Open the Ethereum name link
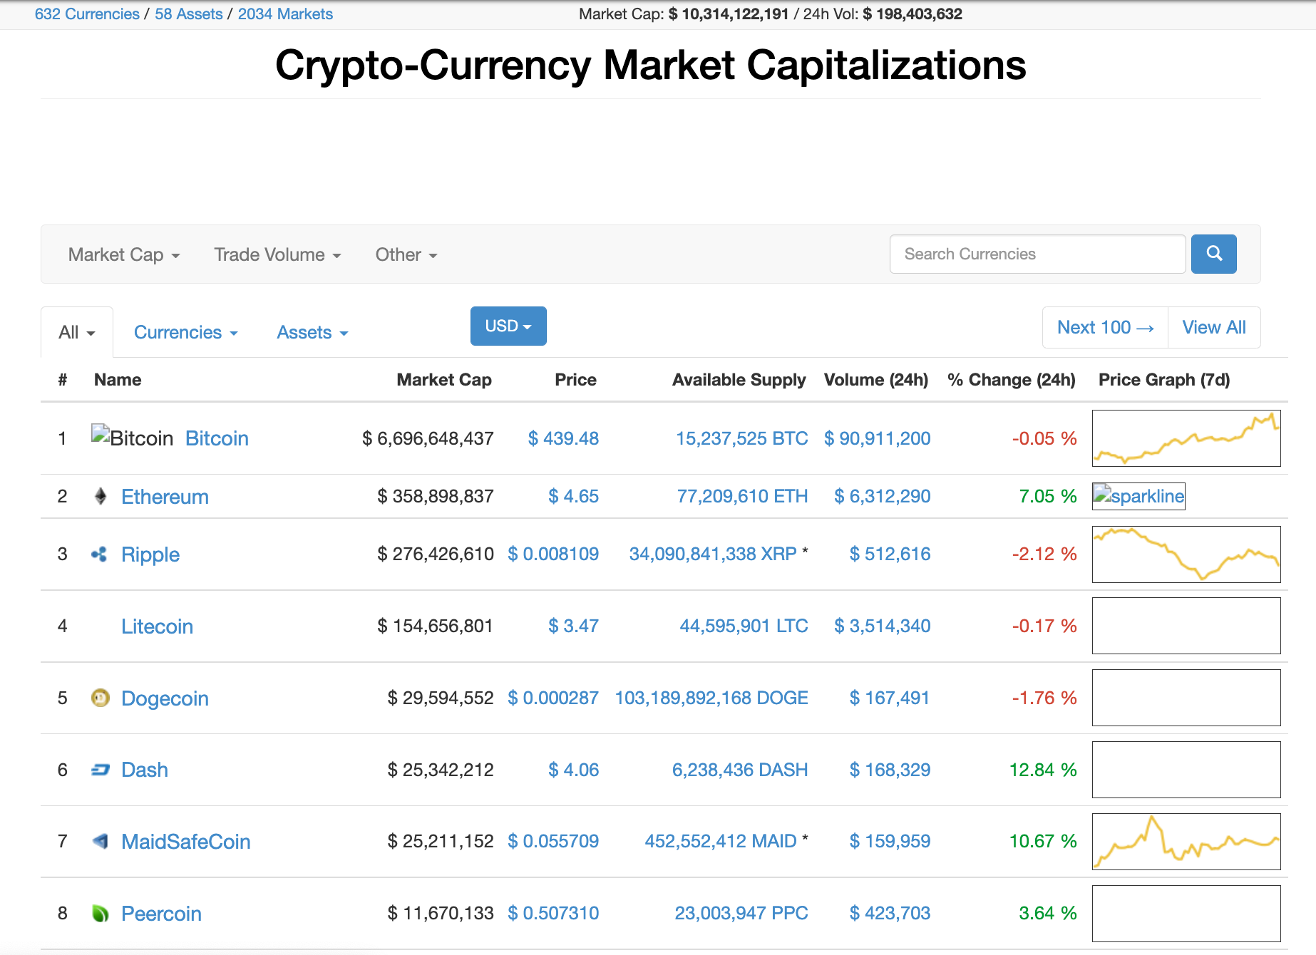This screenshot has width=1316, height=955. 165,497
